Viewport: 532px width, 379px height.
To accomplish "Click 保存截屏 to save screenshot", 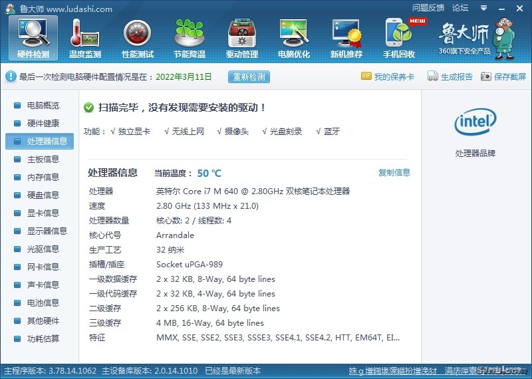I will coord(503,77).
